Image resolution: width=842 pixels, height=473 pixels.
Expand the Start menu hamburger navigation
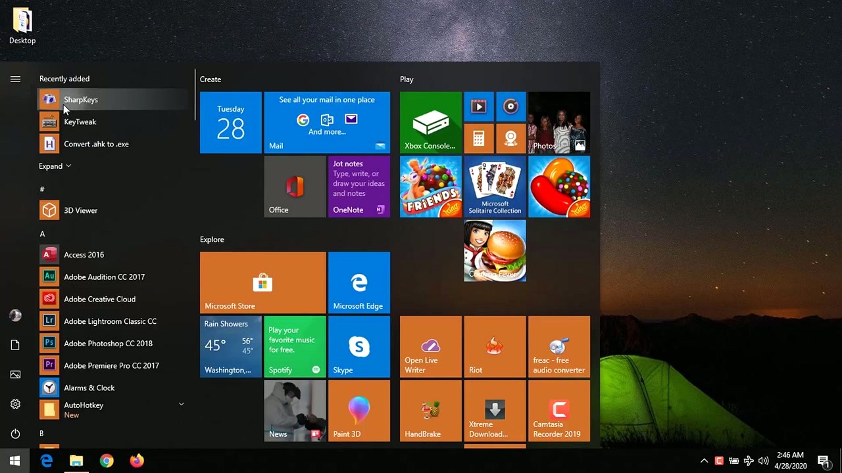[x=15, y=79]
